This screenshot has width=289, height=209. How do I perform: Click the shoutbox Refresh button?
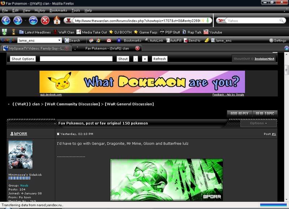pyautogui.click(x=160, y=59)
